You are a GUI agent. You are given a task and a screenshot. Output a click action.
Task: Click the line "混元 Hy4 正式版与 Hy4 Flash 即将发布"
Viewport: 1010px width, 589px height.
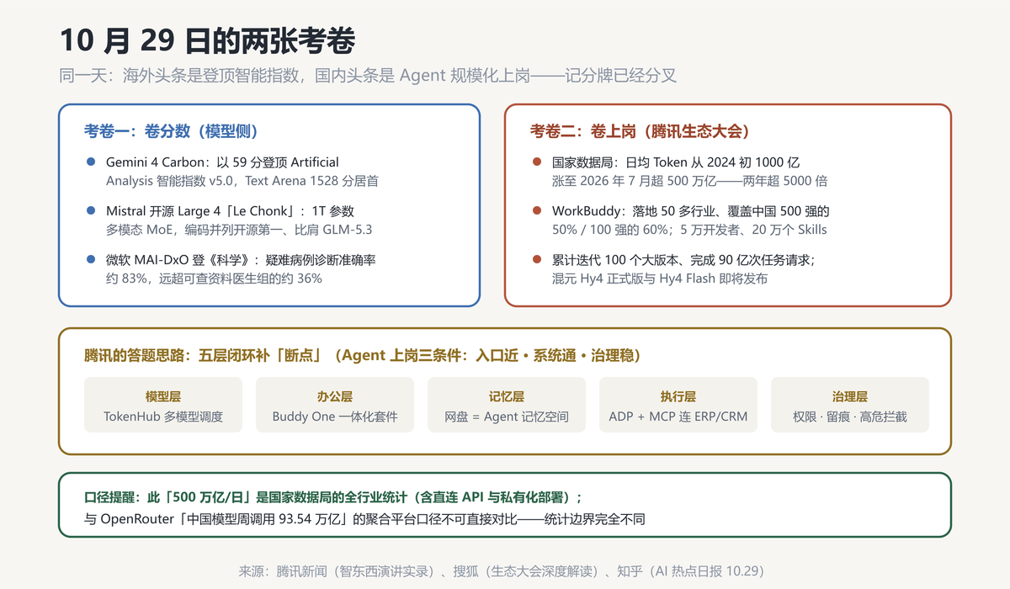click(x=660, y=279)
